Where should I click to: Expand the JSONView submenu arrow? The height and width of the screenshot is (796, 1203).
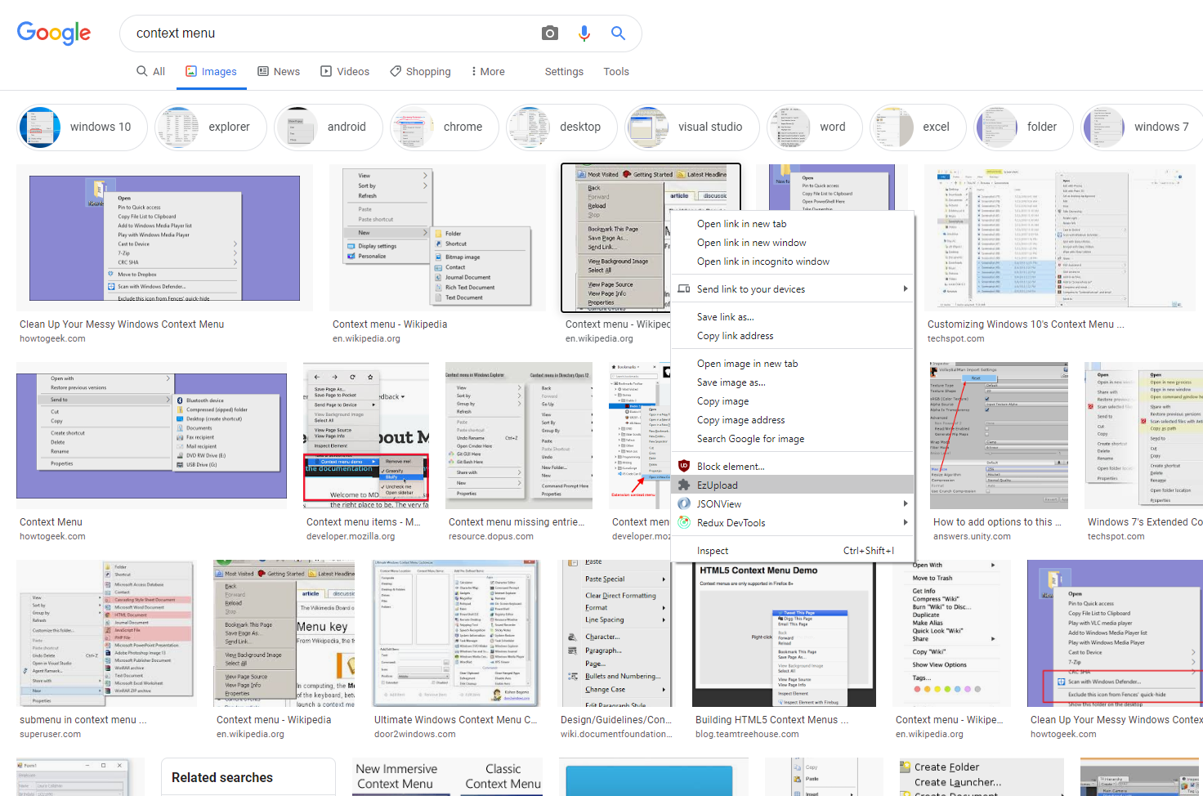point(906,503)
